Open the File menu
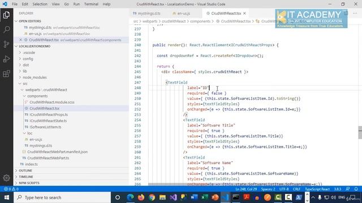 (x=15, y=4)
